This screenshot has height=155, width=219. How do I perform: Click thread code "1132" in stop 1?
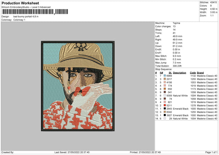click(x=193, y=76)
